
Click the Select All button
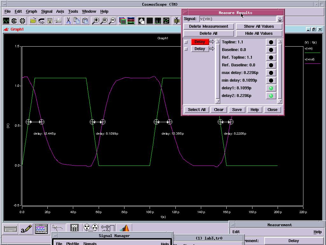pyautogui.click(x=196, y=110)
